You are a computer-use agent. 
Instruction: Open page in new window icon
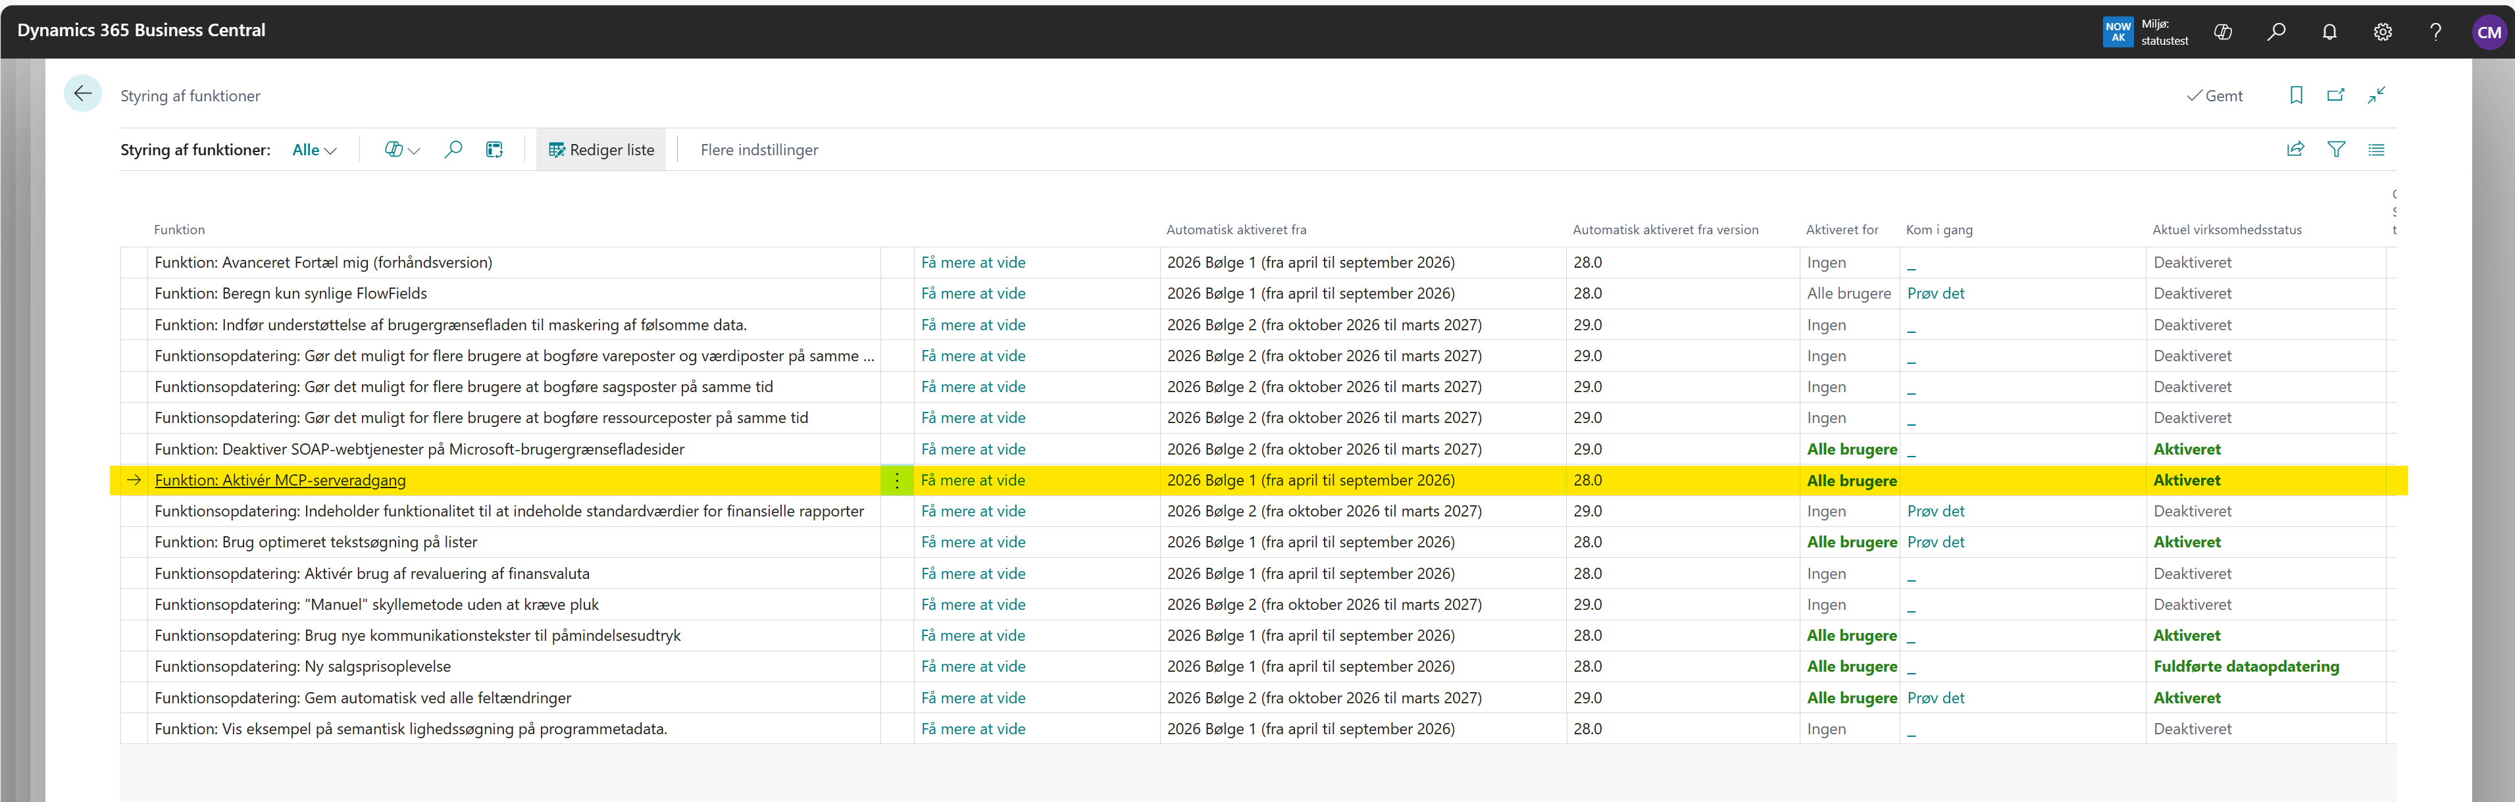(x=2336, y=95)
